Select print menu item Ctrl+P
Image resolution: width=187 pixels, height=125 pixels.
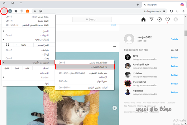pyautogui.click(x=28, y=50)
